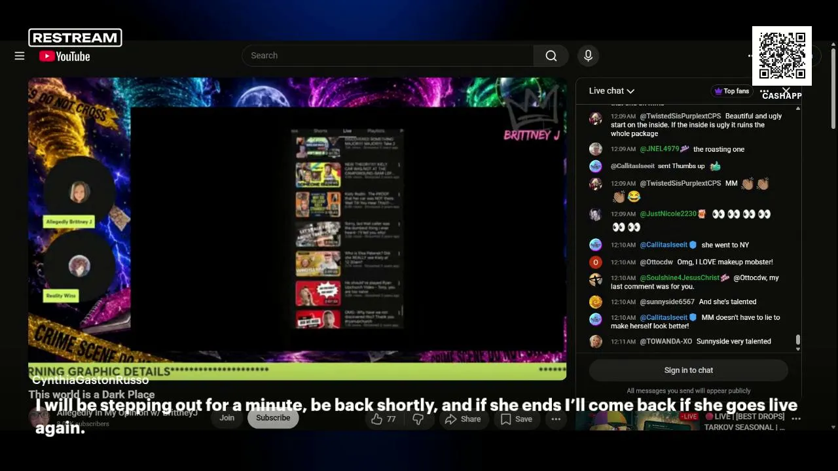Click the chat scrollbar up arrow

[797, 107]
